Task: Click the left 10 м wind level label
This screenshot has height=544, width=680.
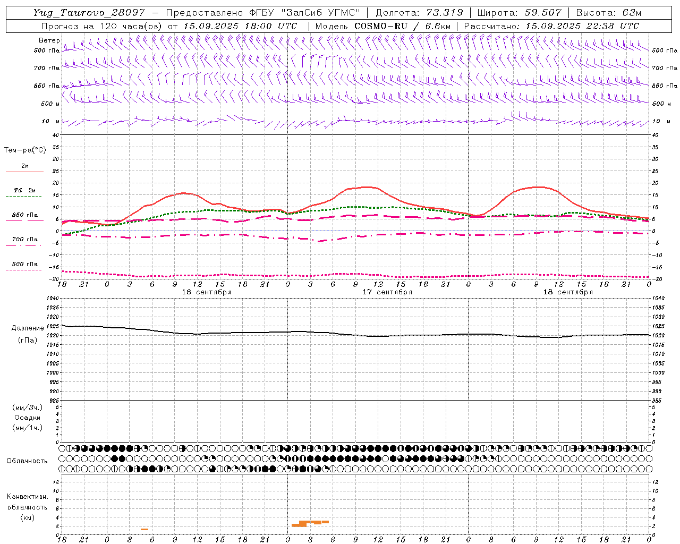Action: [50, 121]
